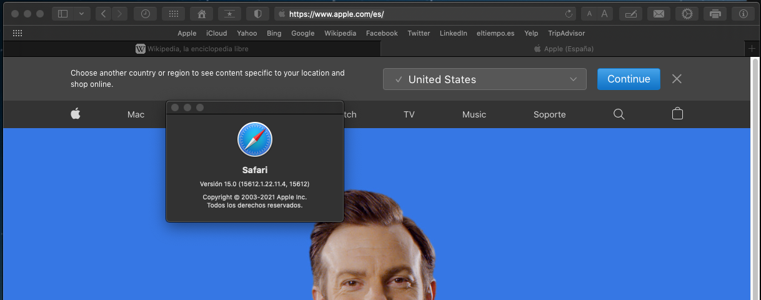
Task: Open the info circle toolbar button
Action: [743, 14]
